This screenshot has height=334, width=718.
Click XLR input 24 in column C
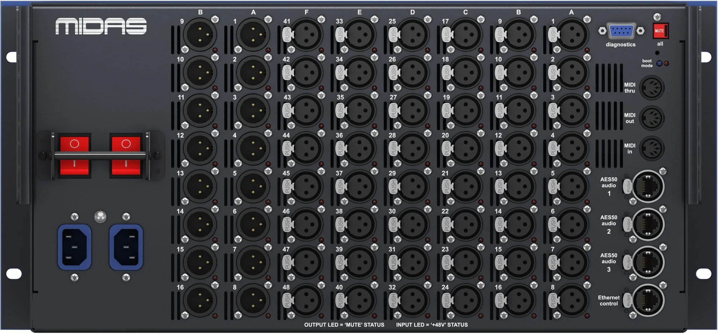tap(466, 301)
